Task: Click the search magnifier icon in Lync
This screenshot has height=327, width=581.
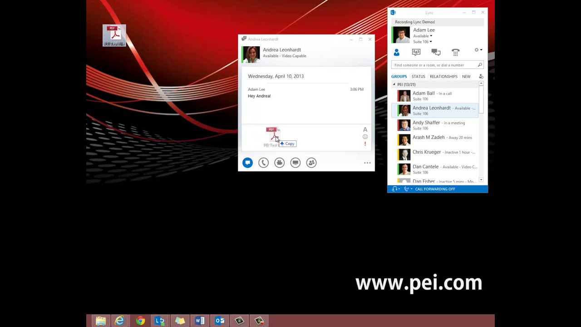Action: point(480,65)
